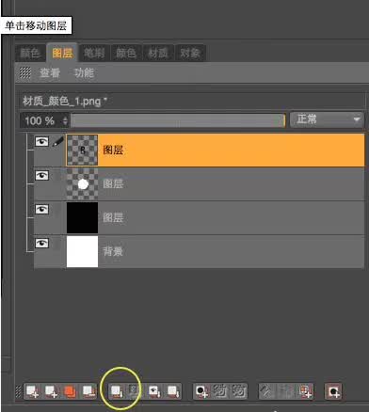Select the 背景 layer name
Screen dimensions: 369x412
click(x=113, y=251)
